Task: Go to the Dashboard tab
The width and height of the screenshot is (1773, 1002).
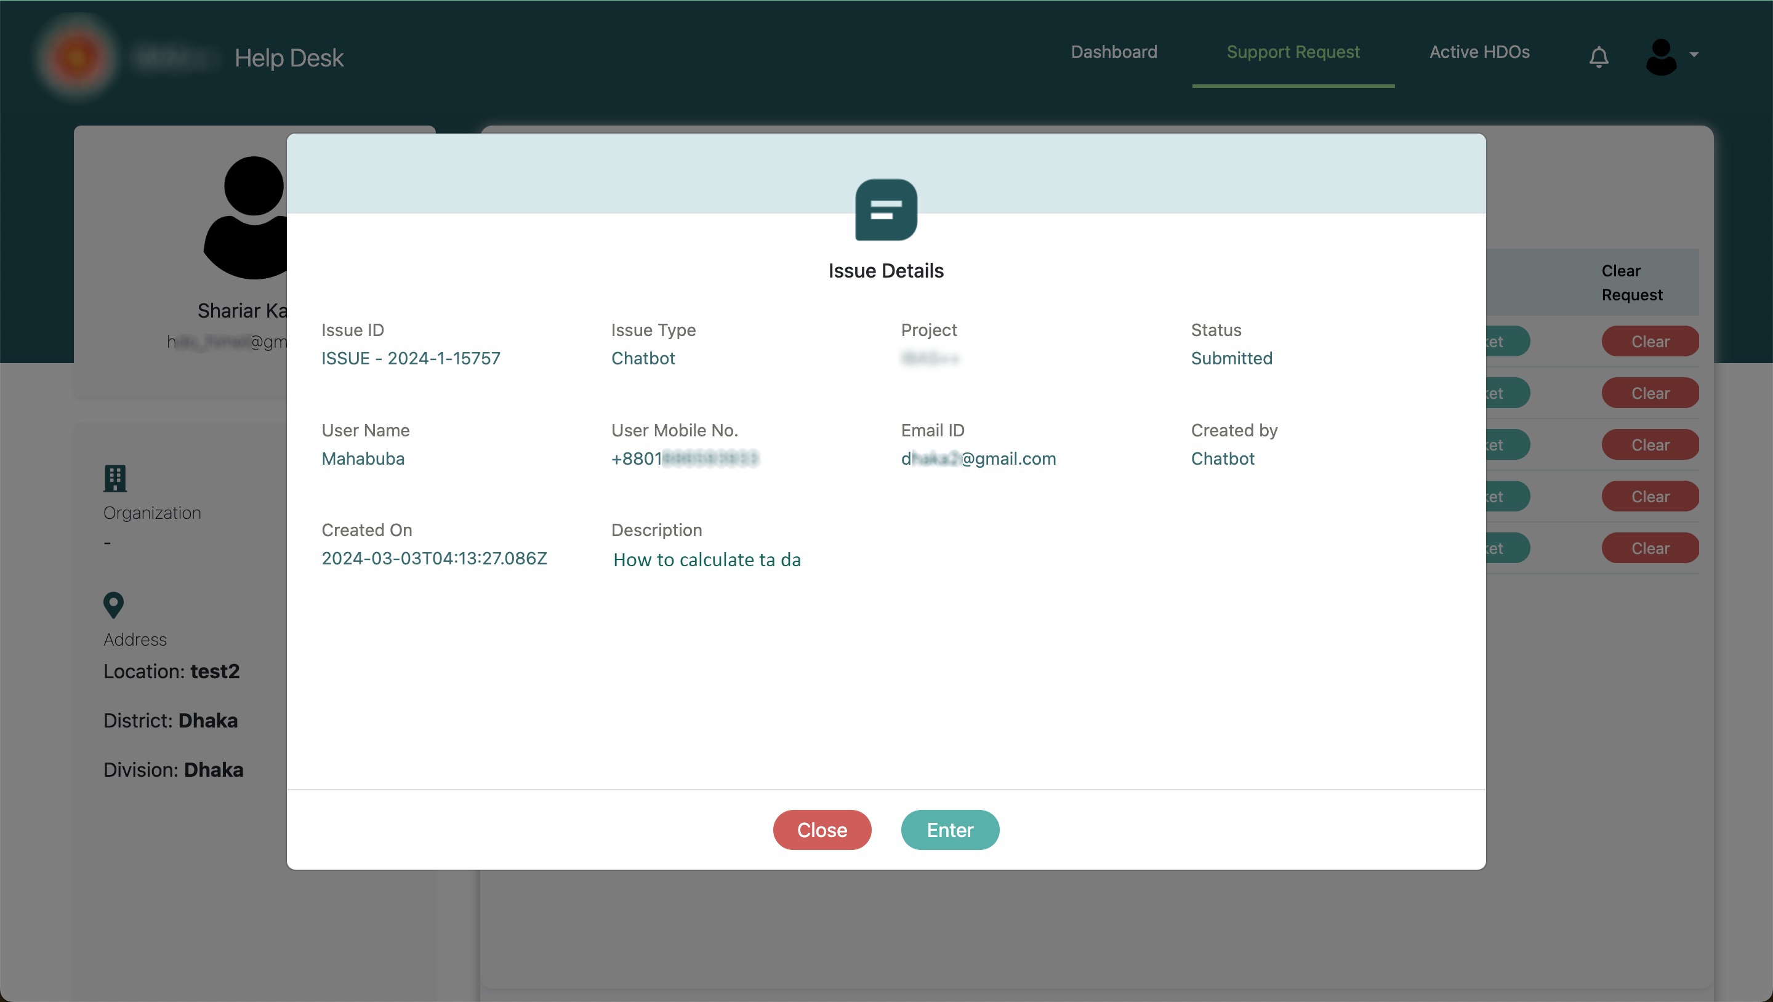Action: point(1114,52)
